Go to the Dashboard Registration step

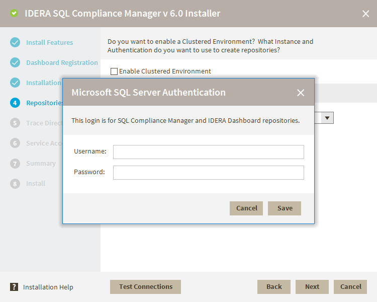[62, 62]
